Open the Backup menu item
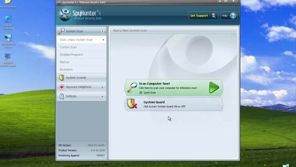The height and width of the screenshot is (167, 296). coord(81,62)
